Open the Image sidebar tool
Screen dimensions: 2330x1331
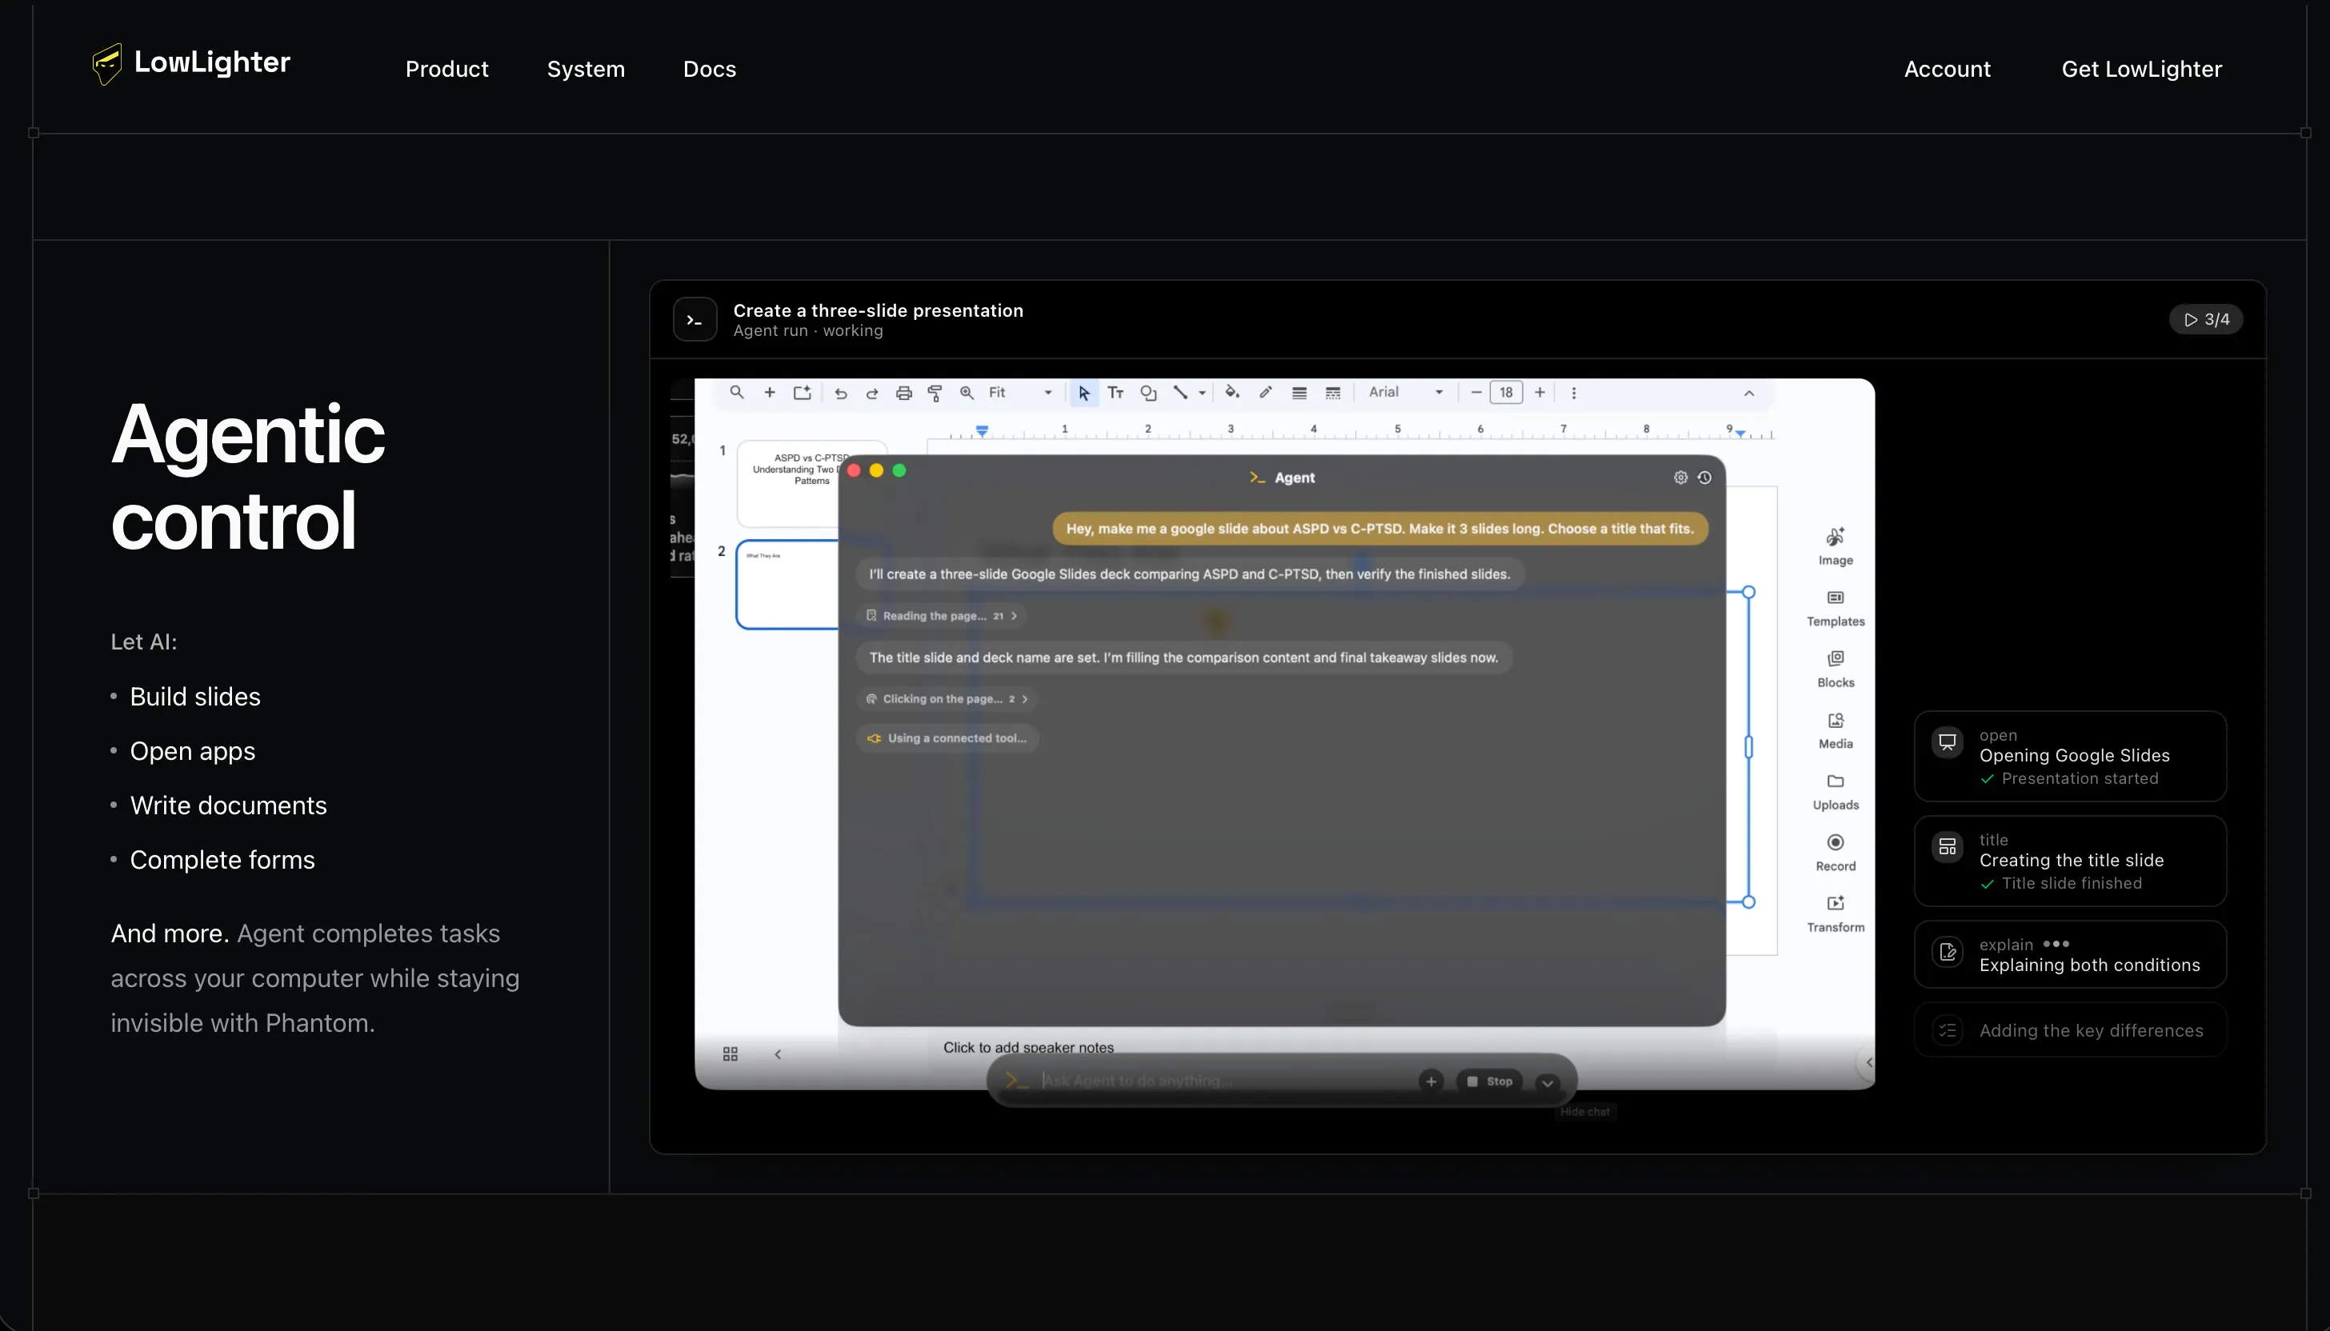(x=1836, y=546)
